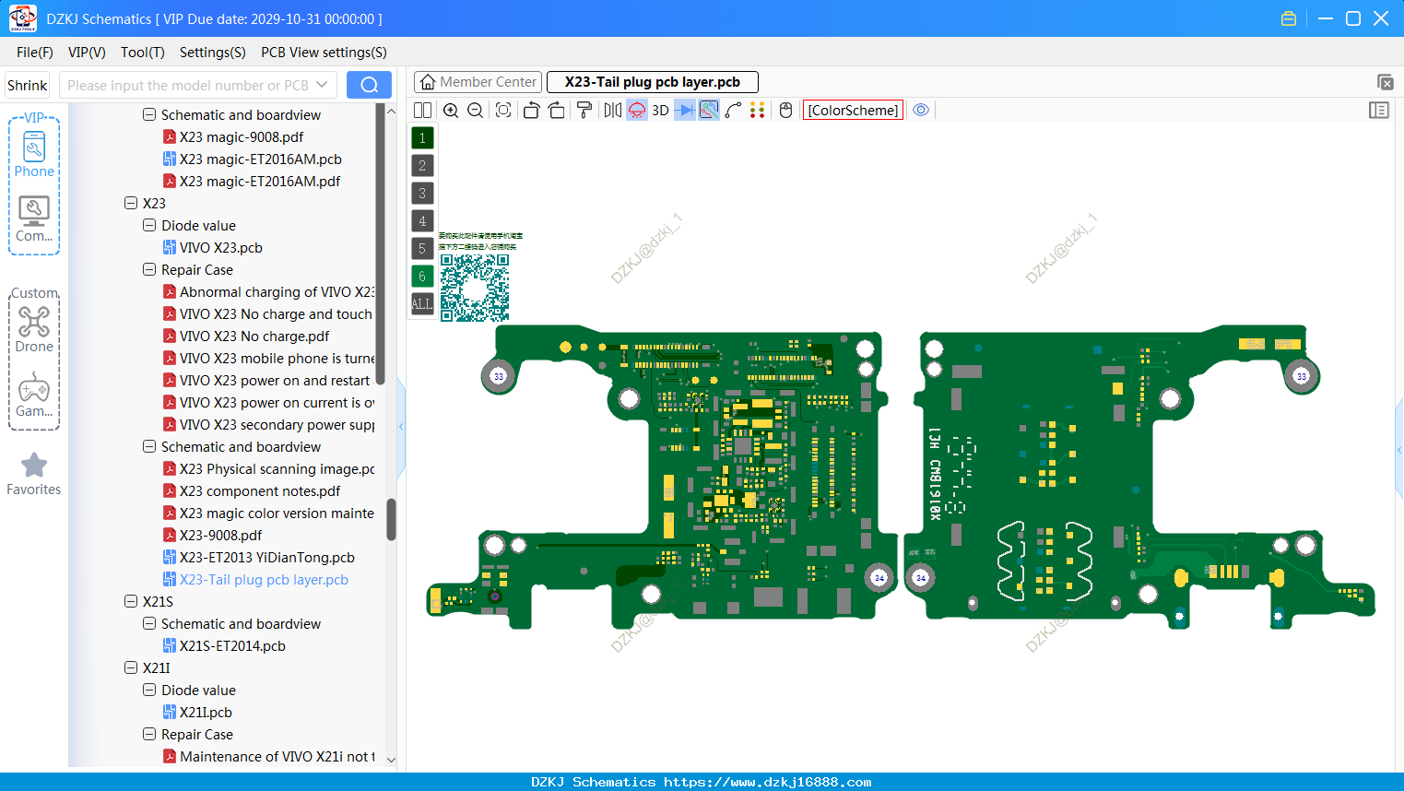Open the model search dropdown arrow
Viewport: 1404px width, 791px height.
pyautogui.click(x=322, y=85)
